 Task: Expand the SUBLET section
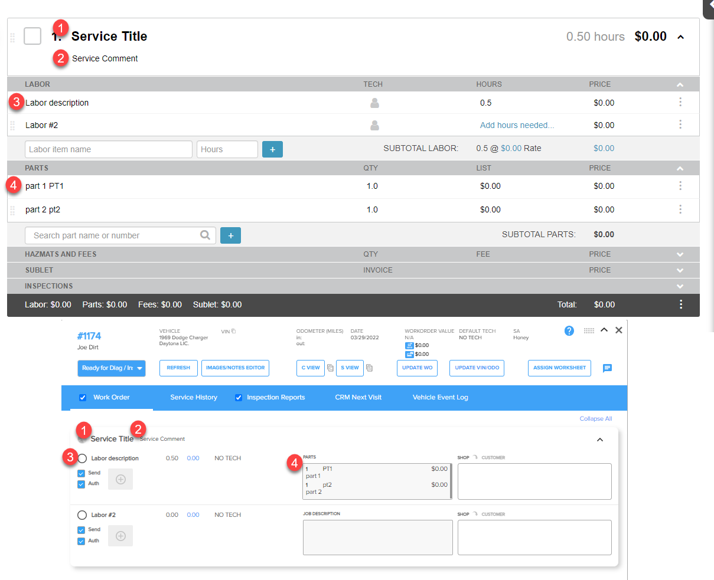coord(680,270)
